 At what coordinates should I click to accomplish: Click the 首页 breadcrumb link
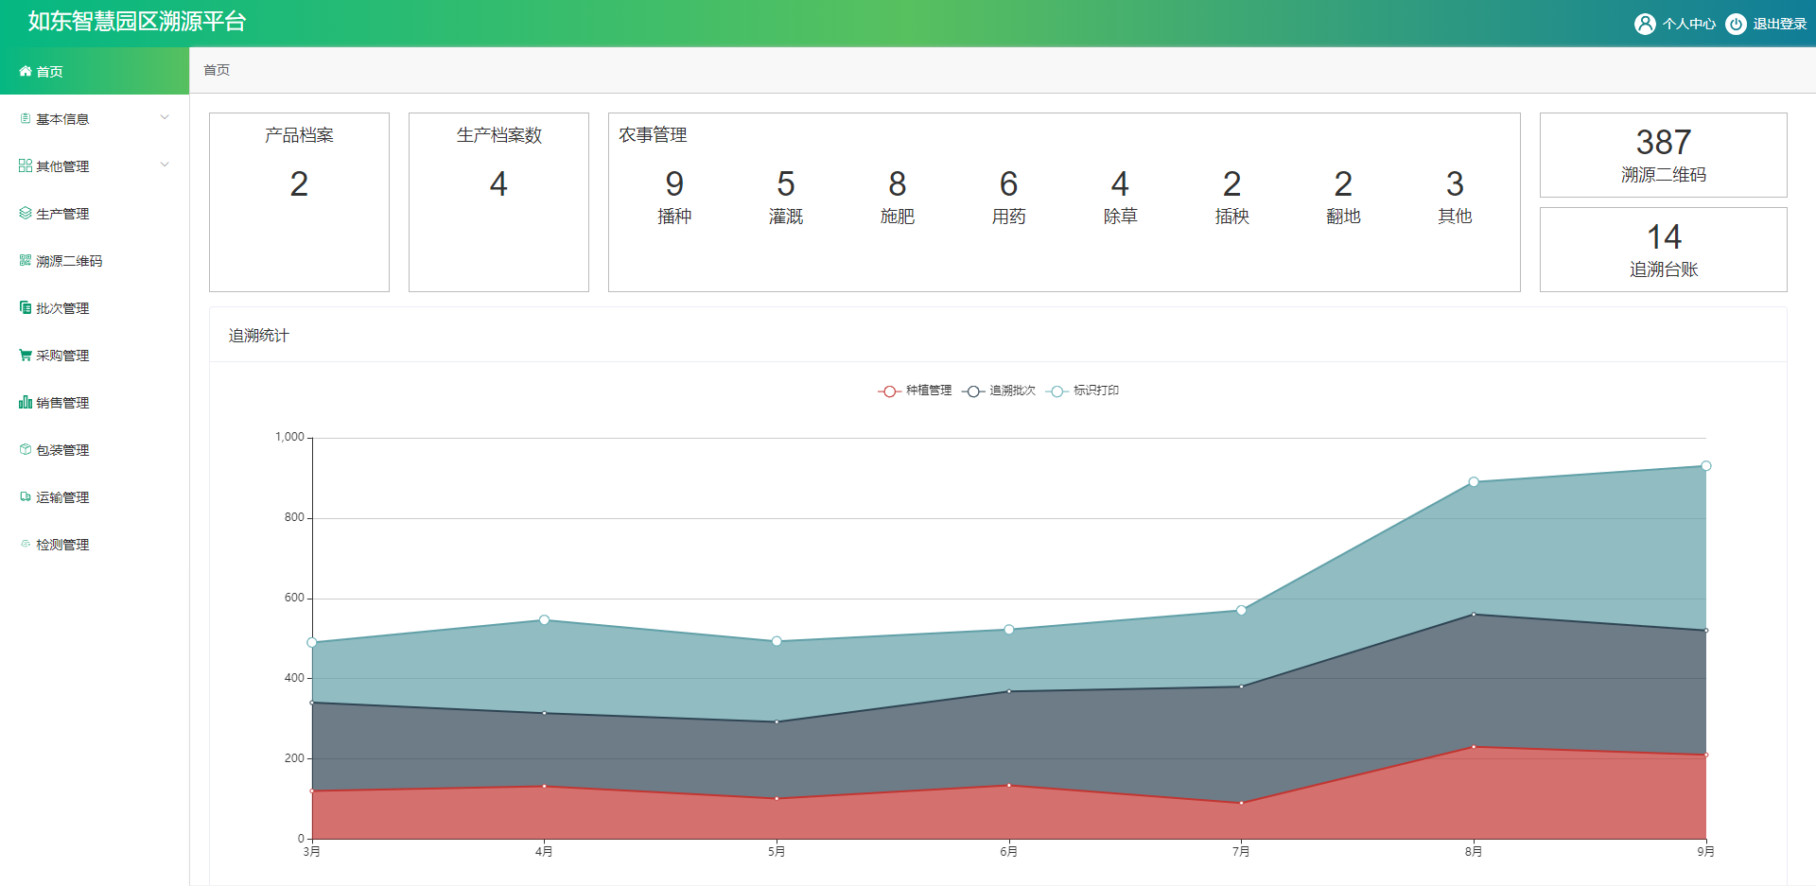pos(217,70)
